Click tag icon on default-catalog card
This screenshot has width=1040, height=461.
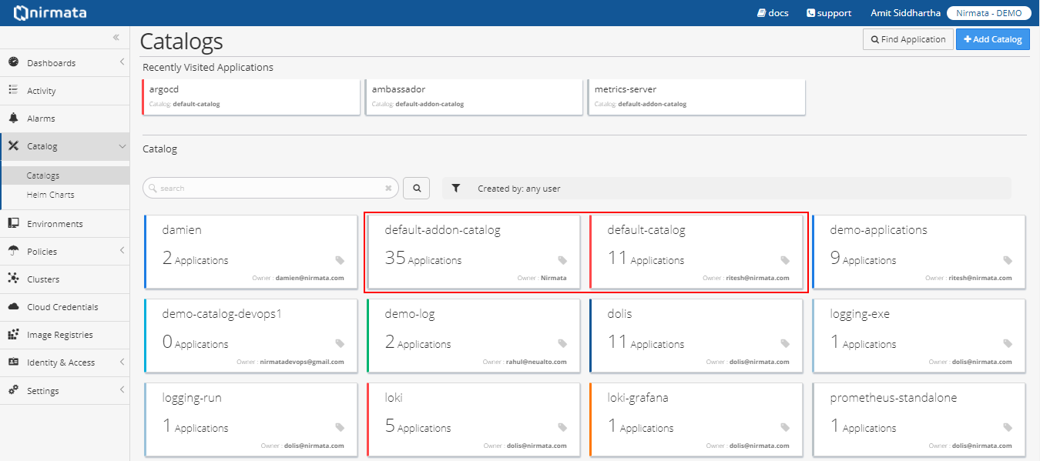(x=785, y=260)
